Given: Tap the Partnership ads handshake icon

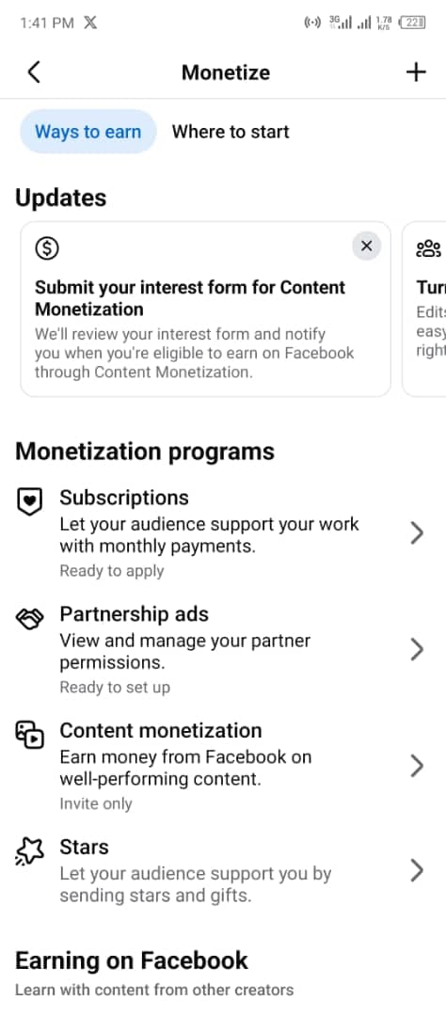Looking at the screenshot, I should (x=28, y=619).
